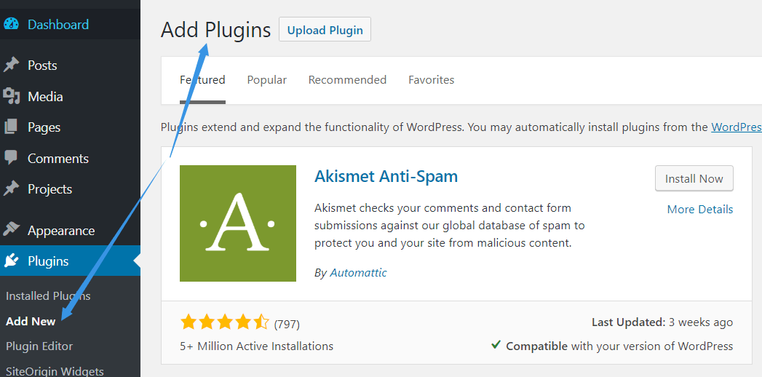Open Akismet Anti-Spam title link
762x377 pixels.
[x=386, y=176]
